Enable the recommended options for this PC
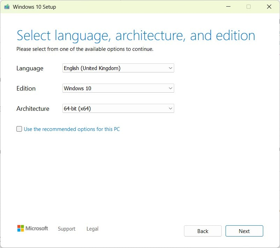The height and width of the screenshot is (248, 280). click(19, 129)
